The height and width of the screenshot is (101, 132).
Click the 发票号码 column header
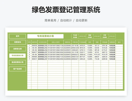click(34, 42)
